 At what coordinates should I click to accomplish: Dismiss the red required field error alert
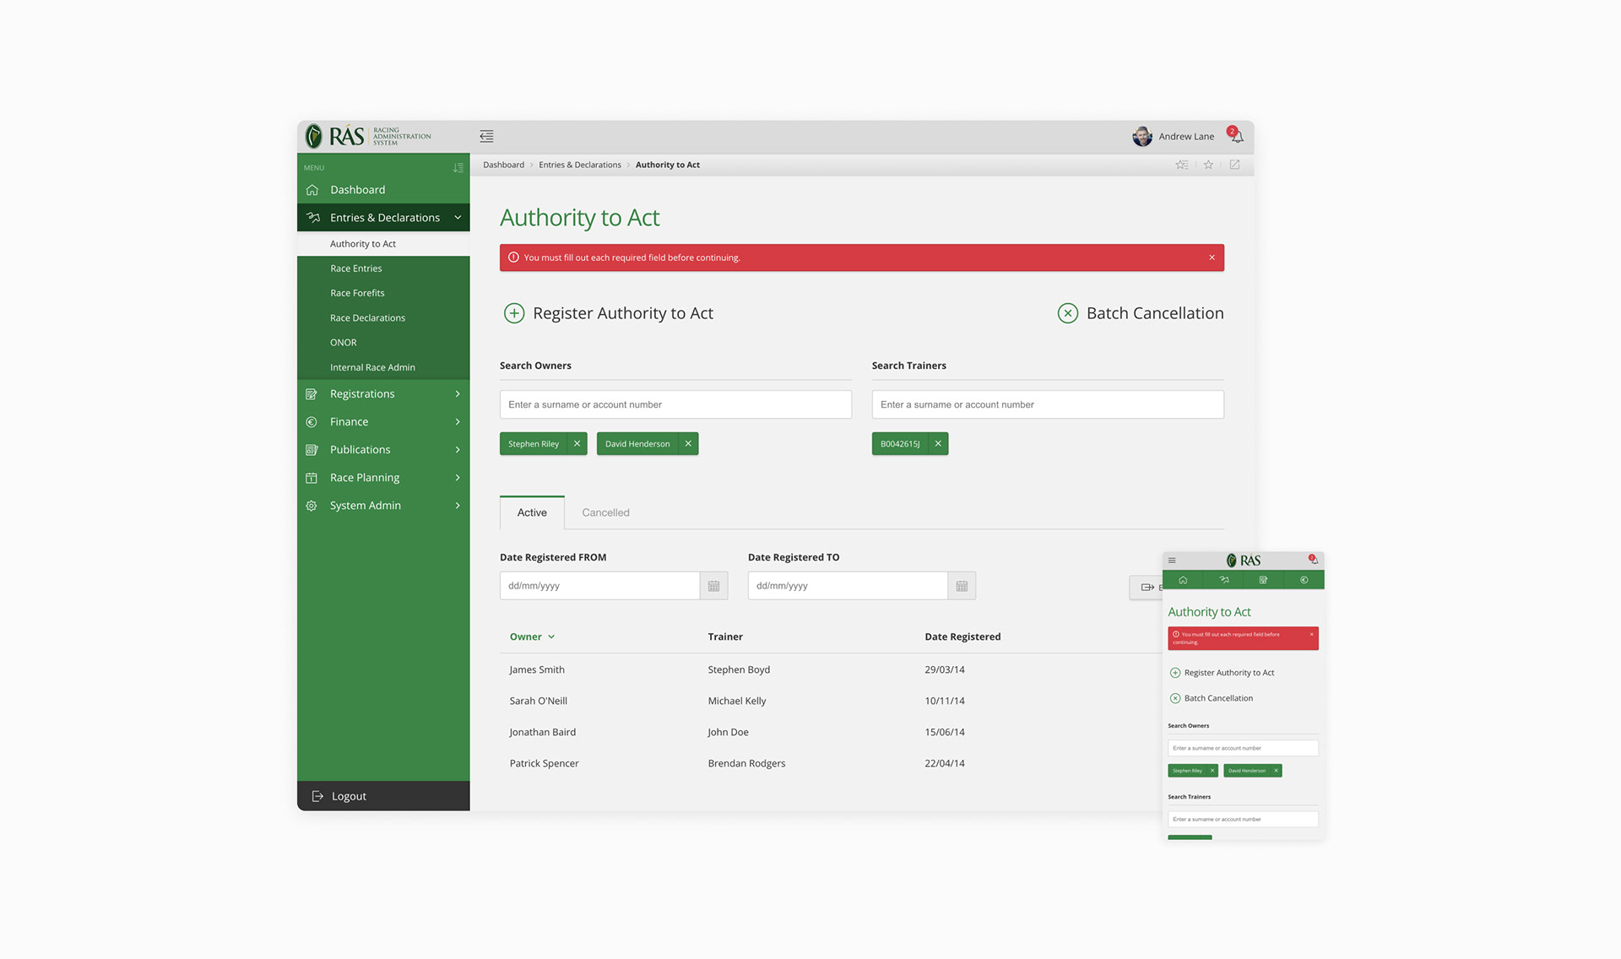coord(1212,257)
